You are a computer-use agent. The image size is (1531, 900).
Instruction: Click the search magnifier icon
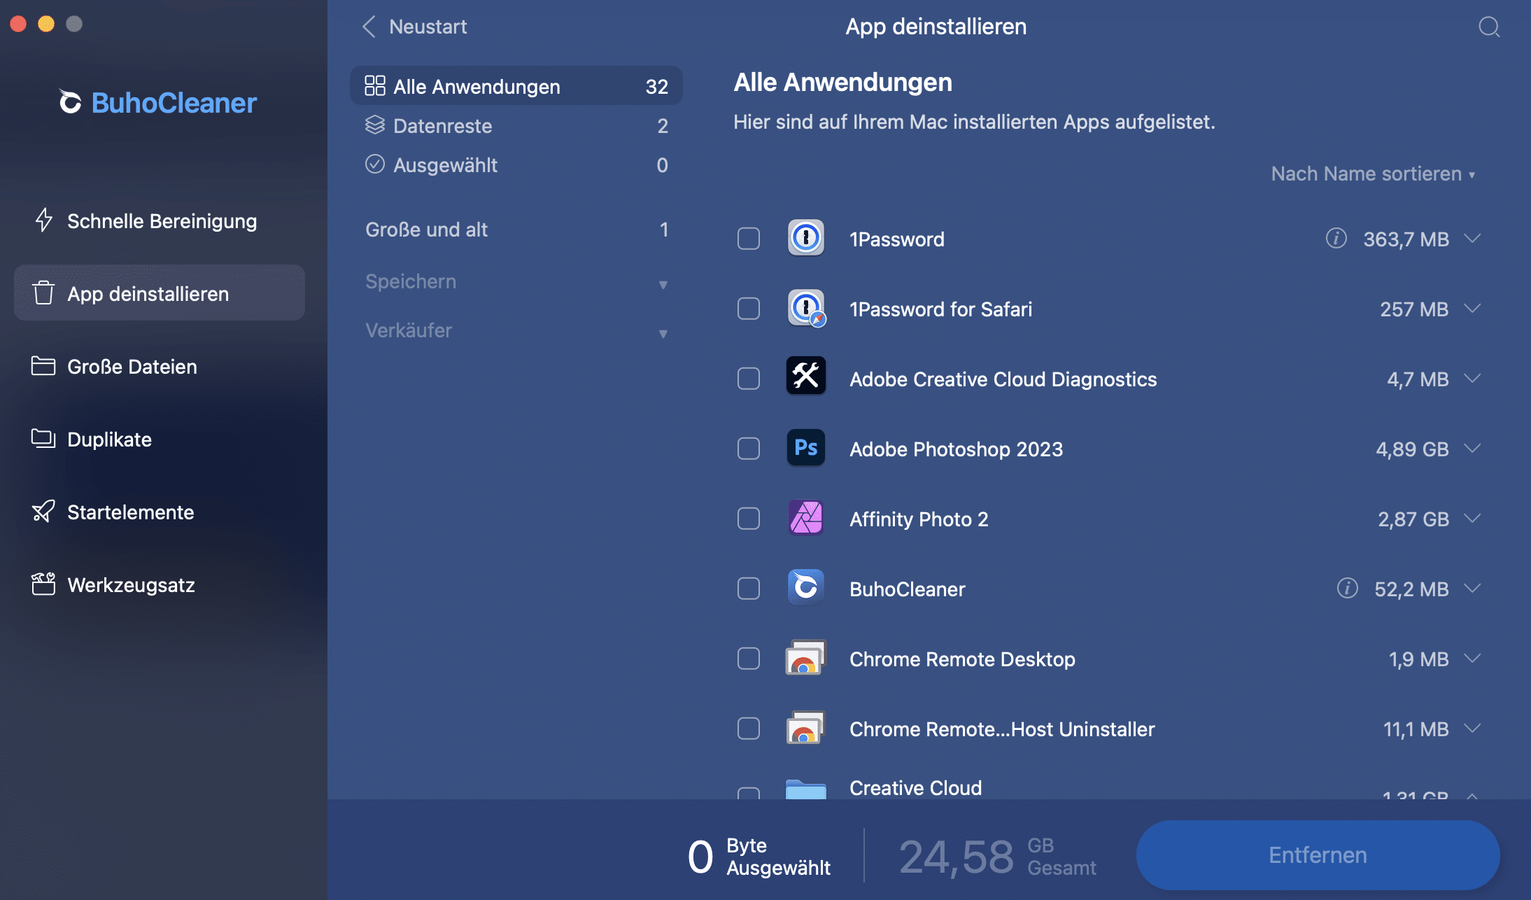tap(1489, 27)
